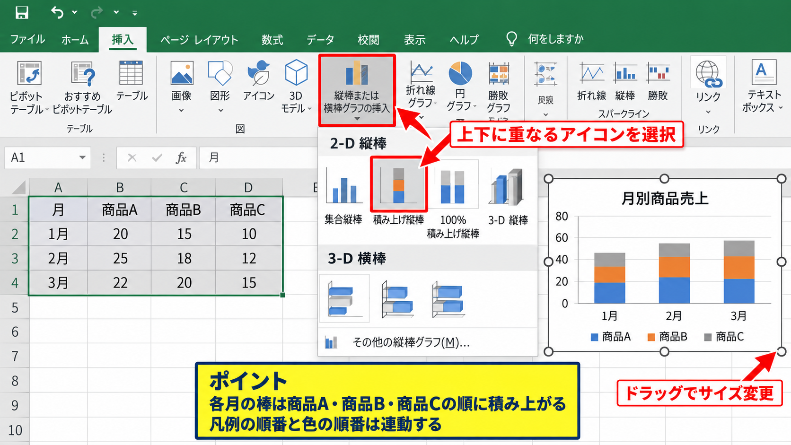Expand the 図形 dropdown chevron
This screenshot has width=791, height=445.
click(220, 111)
